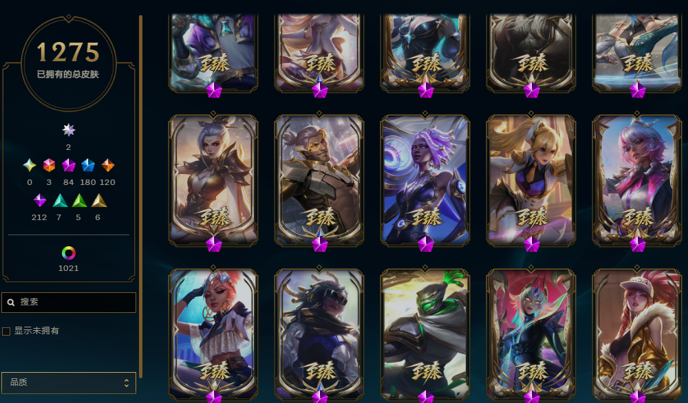Click the rainbow chroma ring icon above 1021
This screenshot has height=403, width=688.
point(68,253)
